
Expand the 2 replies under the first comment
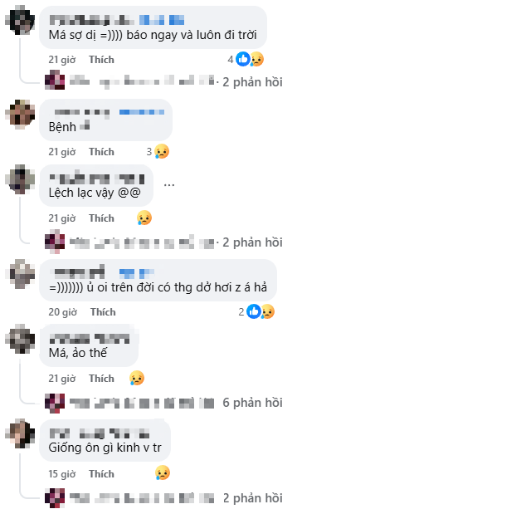252,82
